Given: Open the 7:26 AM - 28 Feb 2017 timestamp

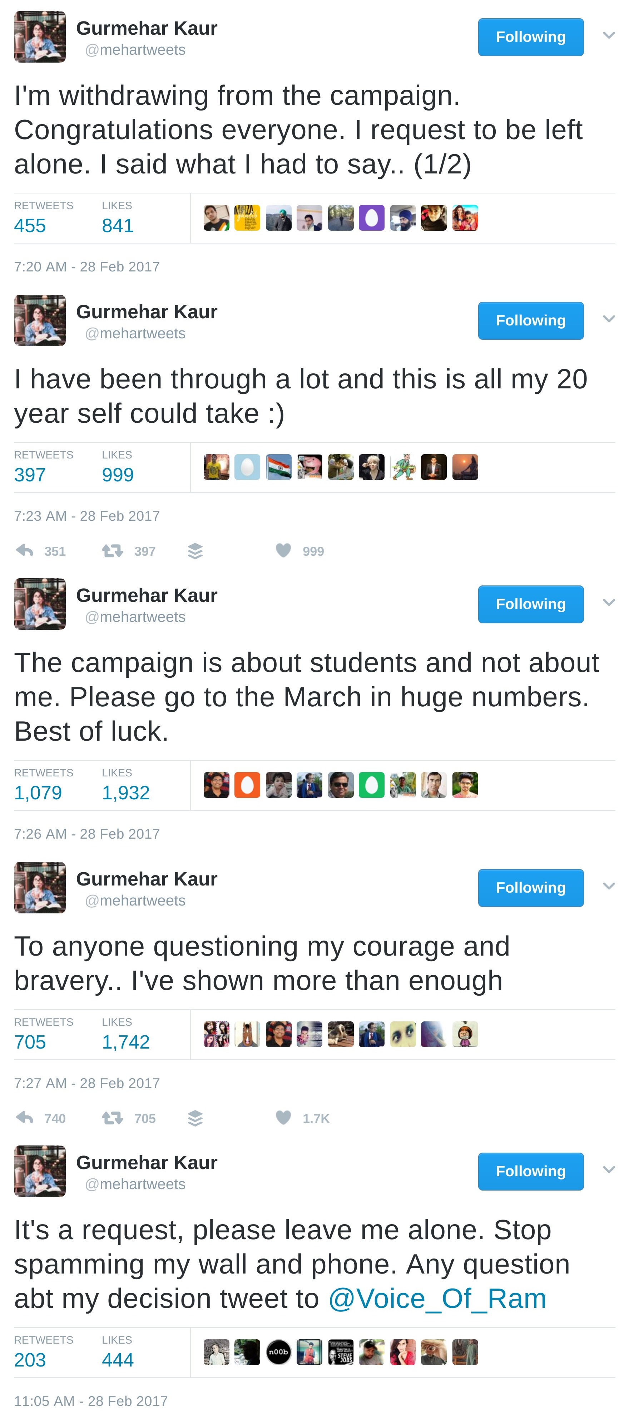Looking at the screenshot, I should coord(87,833).
